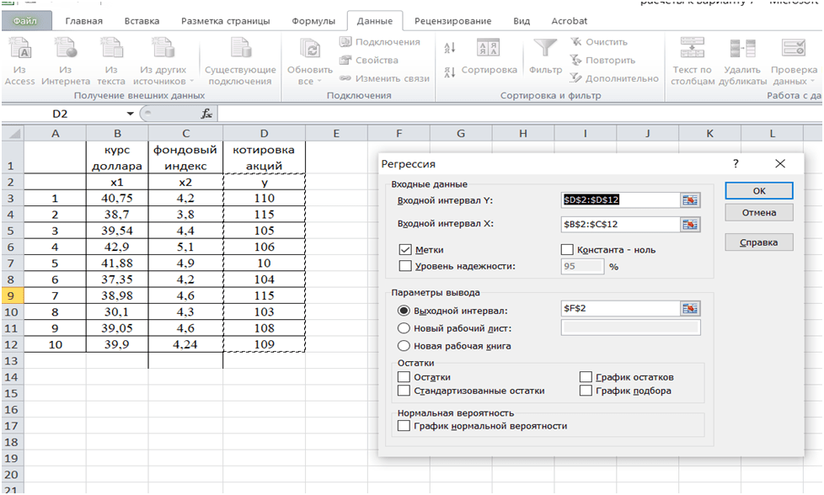Image resolution: width=824 pixels, height=495 pixels.
Task: Check the Остатки checkbox
Action: click(404, 377)
